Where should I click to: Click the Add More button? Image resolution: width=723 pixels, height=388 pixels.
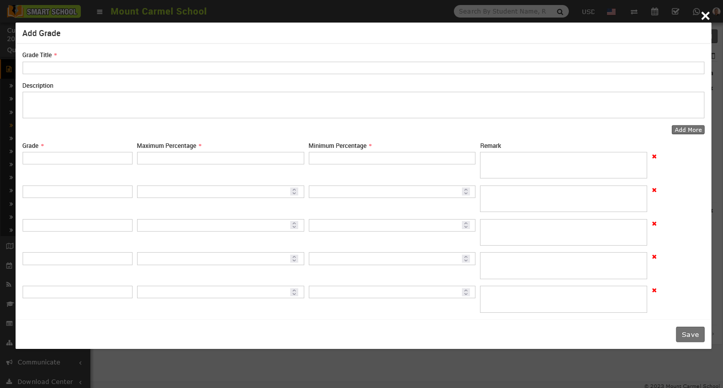[x=688, y=129]
